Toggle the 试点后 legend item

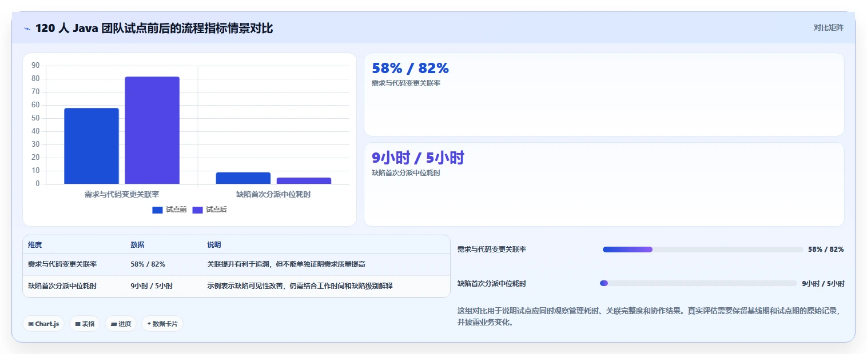209,210
